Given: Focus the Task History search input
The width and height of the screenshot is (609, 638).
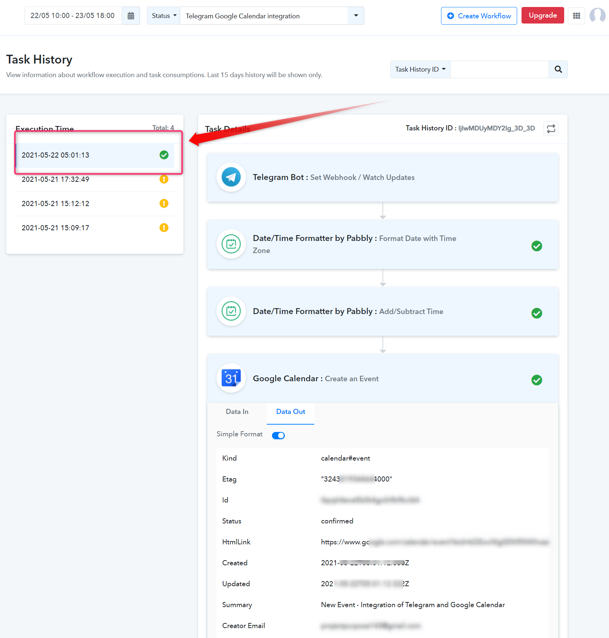Looking at the screenshot, I should [500, 69].
